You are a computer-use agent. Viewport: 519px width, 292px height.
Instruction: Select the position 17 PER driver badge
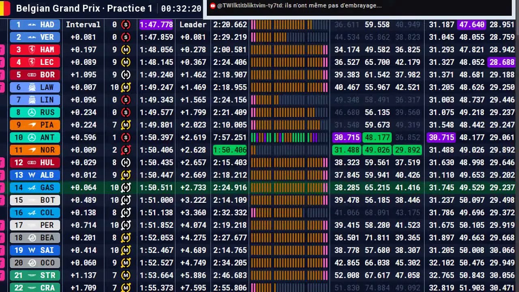click(35, 225)
